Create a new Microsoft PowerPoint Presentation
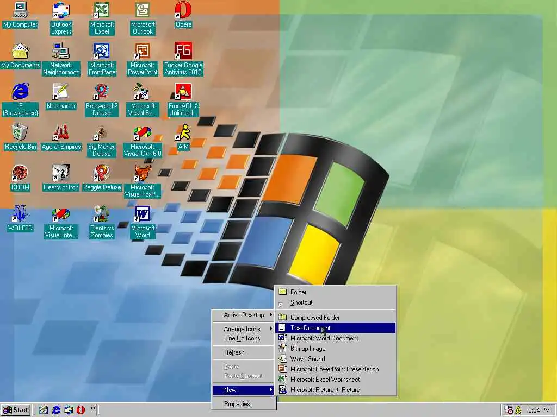This screenshot has width=557, height=417. pyautogui.click(x=336, y=369)
